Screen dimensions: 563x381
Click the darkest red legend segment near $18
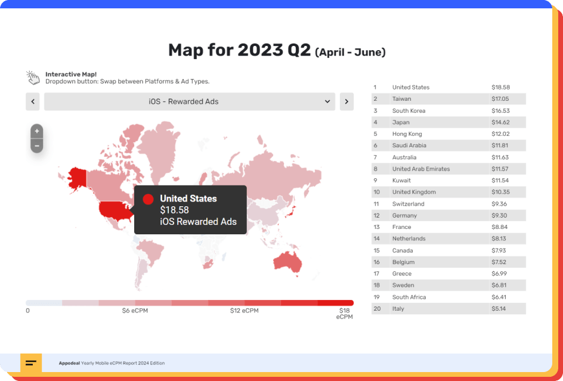pyautogui.click(x=336, y=303)
